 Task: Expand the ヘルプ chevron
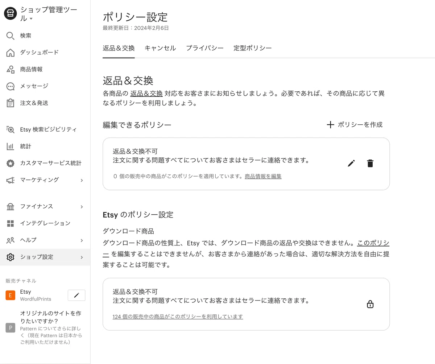click(82, 240)
